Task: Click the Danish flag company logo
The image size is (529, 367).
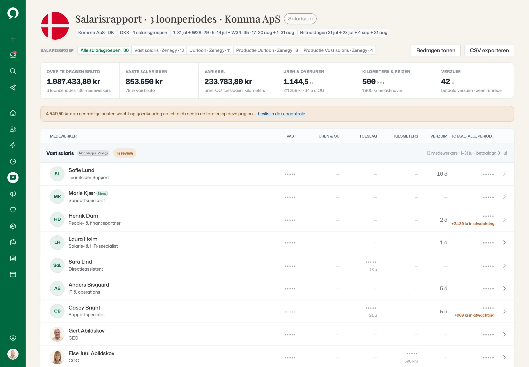Action: (x=55, y=26)
